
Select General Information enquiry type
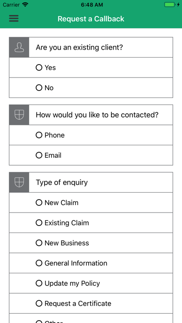(x=91, y=263)
